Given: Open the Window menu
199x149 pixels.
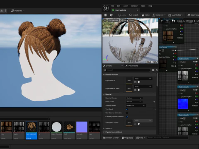Looking at the screenshot, I should (134, 6).
